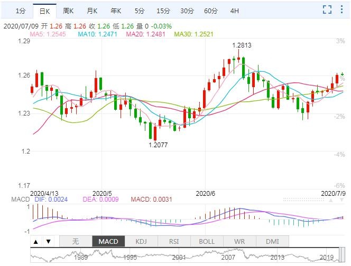
Task: Enable the KDJ indicator
Action: coord(141,241)
